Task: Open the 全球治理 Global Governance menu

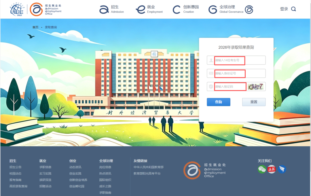Action: (x=226, y=9)
